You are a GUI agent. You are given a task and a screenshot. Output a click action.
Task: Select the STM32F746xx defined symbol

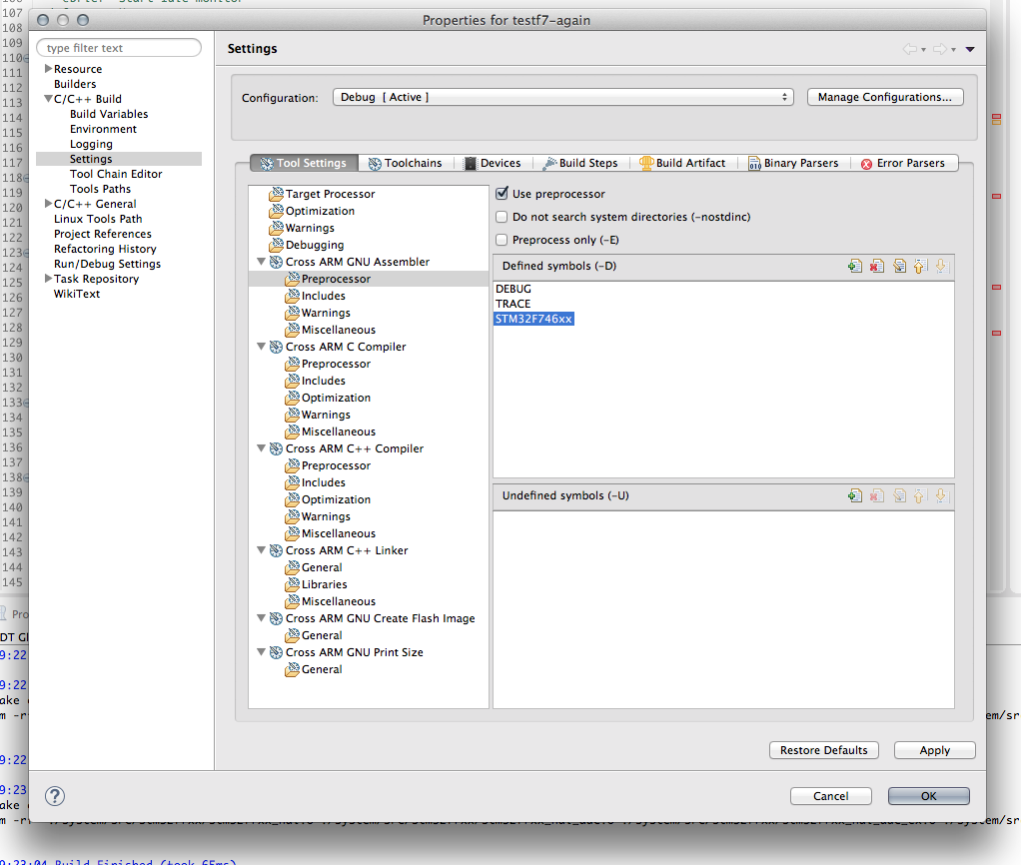click(x=533, y=319)
